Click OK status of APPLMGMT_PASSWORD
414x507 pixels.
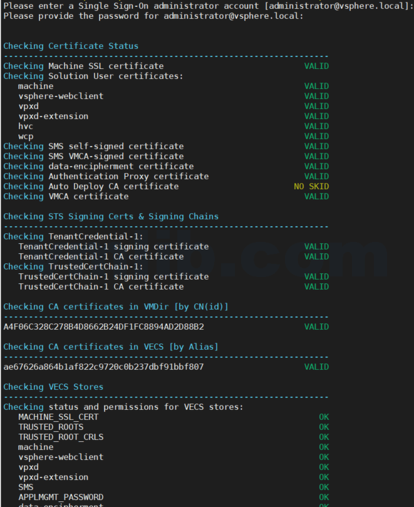coord(324,497)
